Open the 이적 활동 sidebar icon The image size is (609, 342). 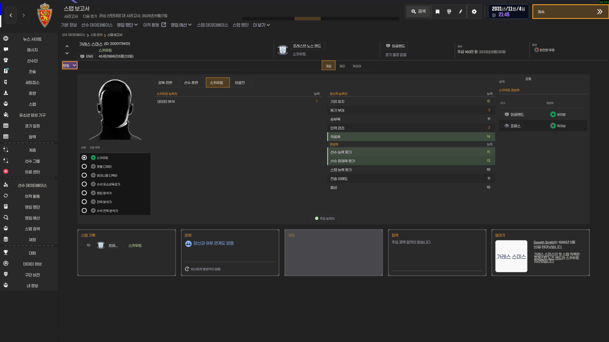coord(6,196)
